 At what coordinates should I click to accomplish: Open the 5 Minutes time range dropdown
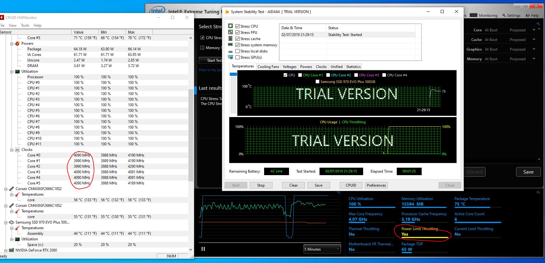pos(322,249)
